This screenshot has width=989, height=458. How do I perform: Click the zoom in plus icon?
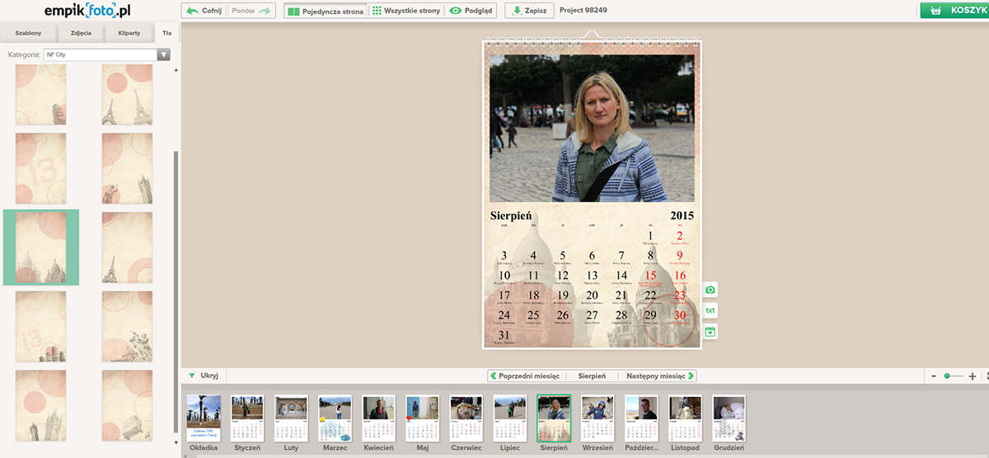pos(973,376)
